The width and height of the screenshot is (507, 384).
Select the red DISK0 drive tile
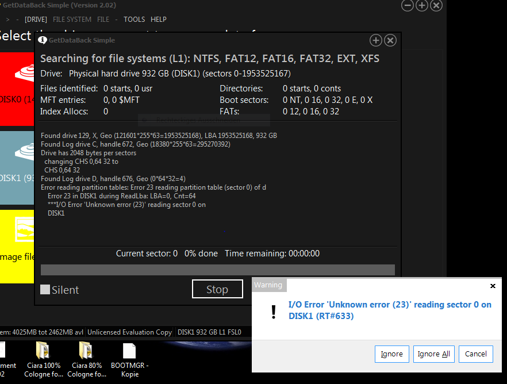pyautogui.click(x=17, y=89)
